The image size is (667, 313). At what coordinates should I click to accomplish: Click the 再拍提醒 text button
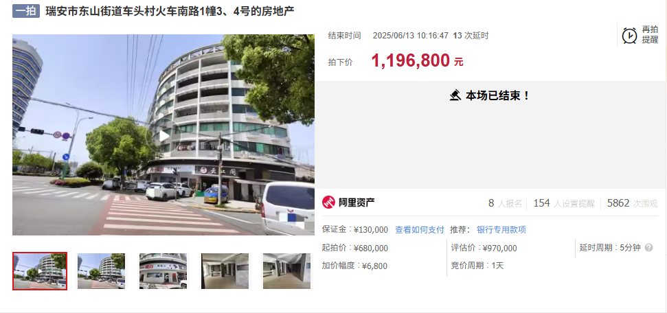(650, 35)
